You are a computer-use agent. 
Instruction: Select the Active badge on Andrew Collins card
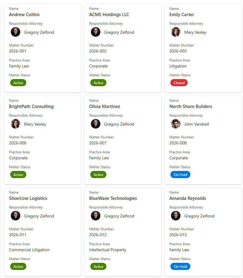pos(18,83)
